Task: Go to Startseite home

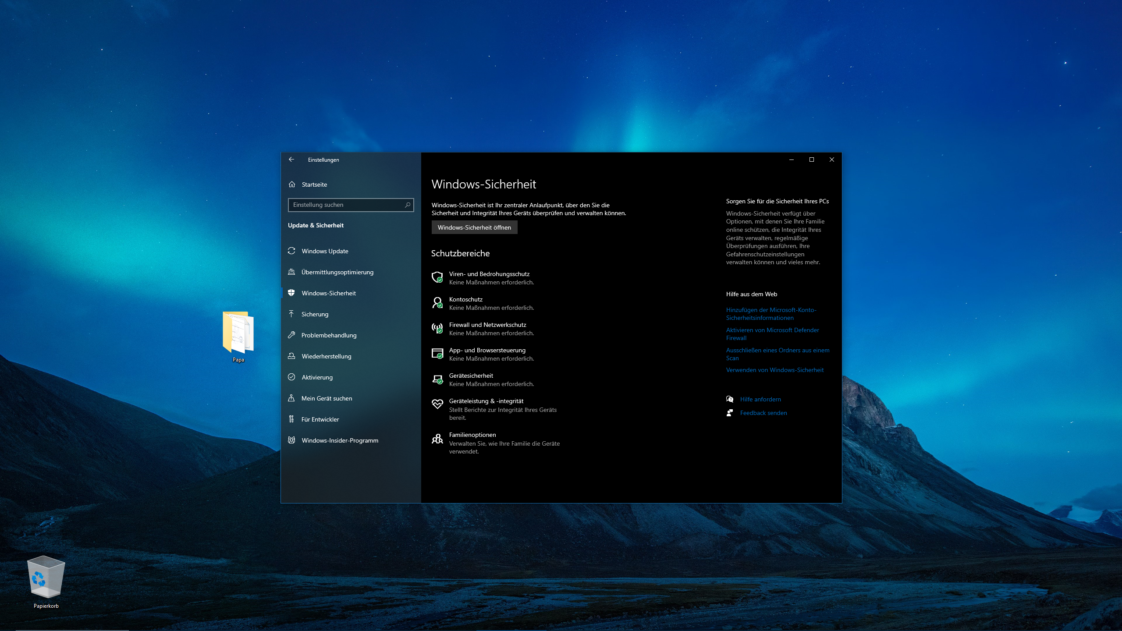Action: point(314,184)
